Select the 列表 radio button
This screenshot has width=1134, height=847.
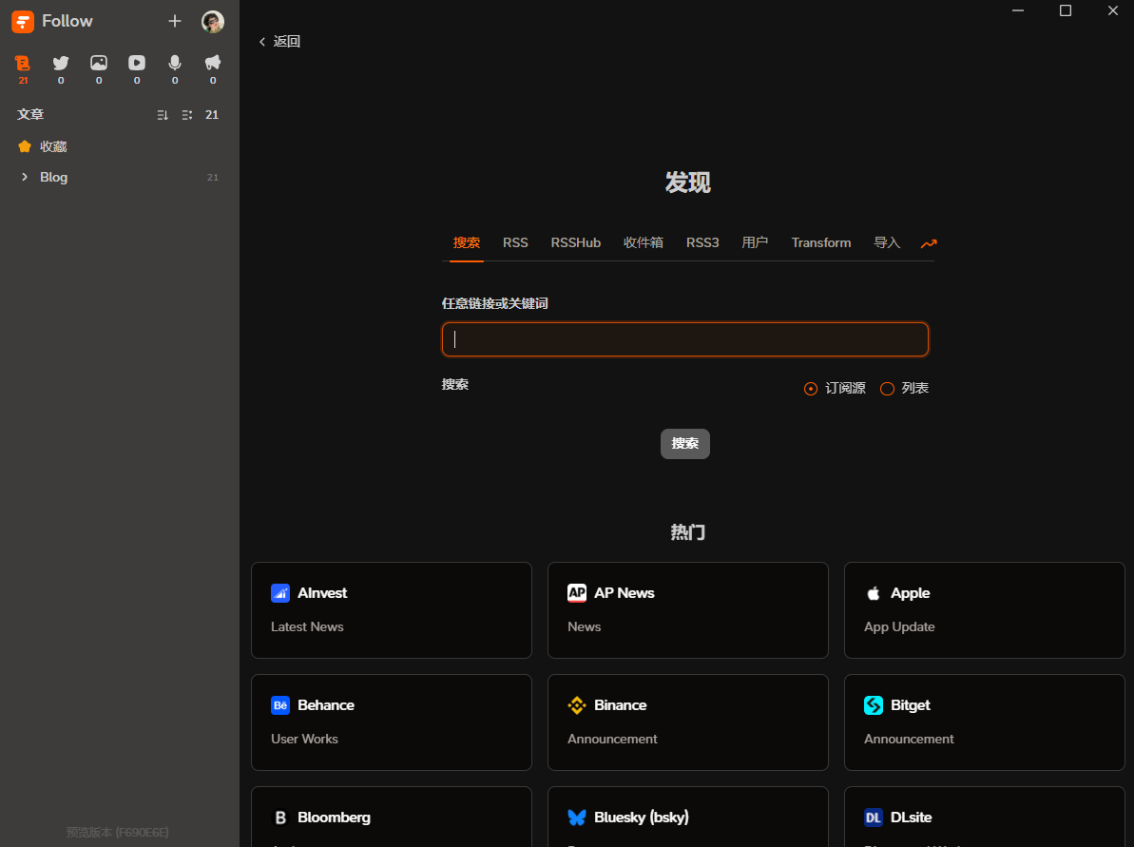(888, 388)
